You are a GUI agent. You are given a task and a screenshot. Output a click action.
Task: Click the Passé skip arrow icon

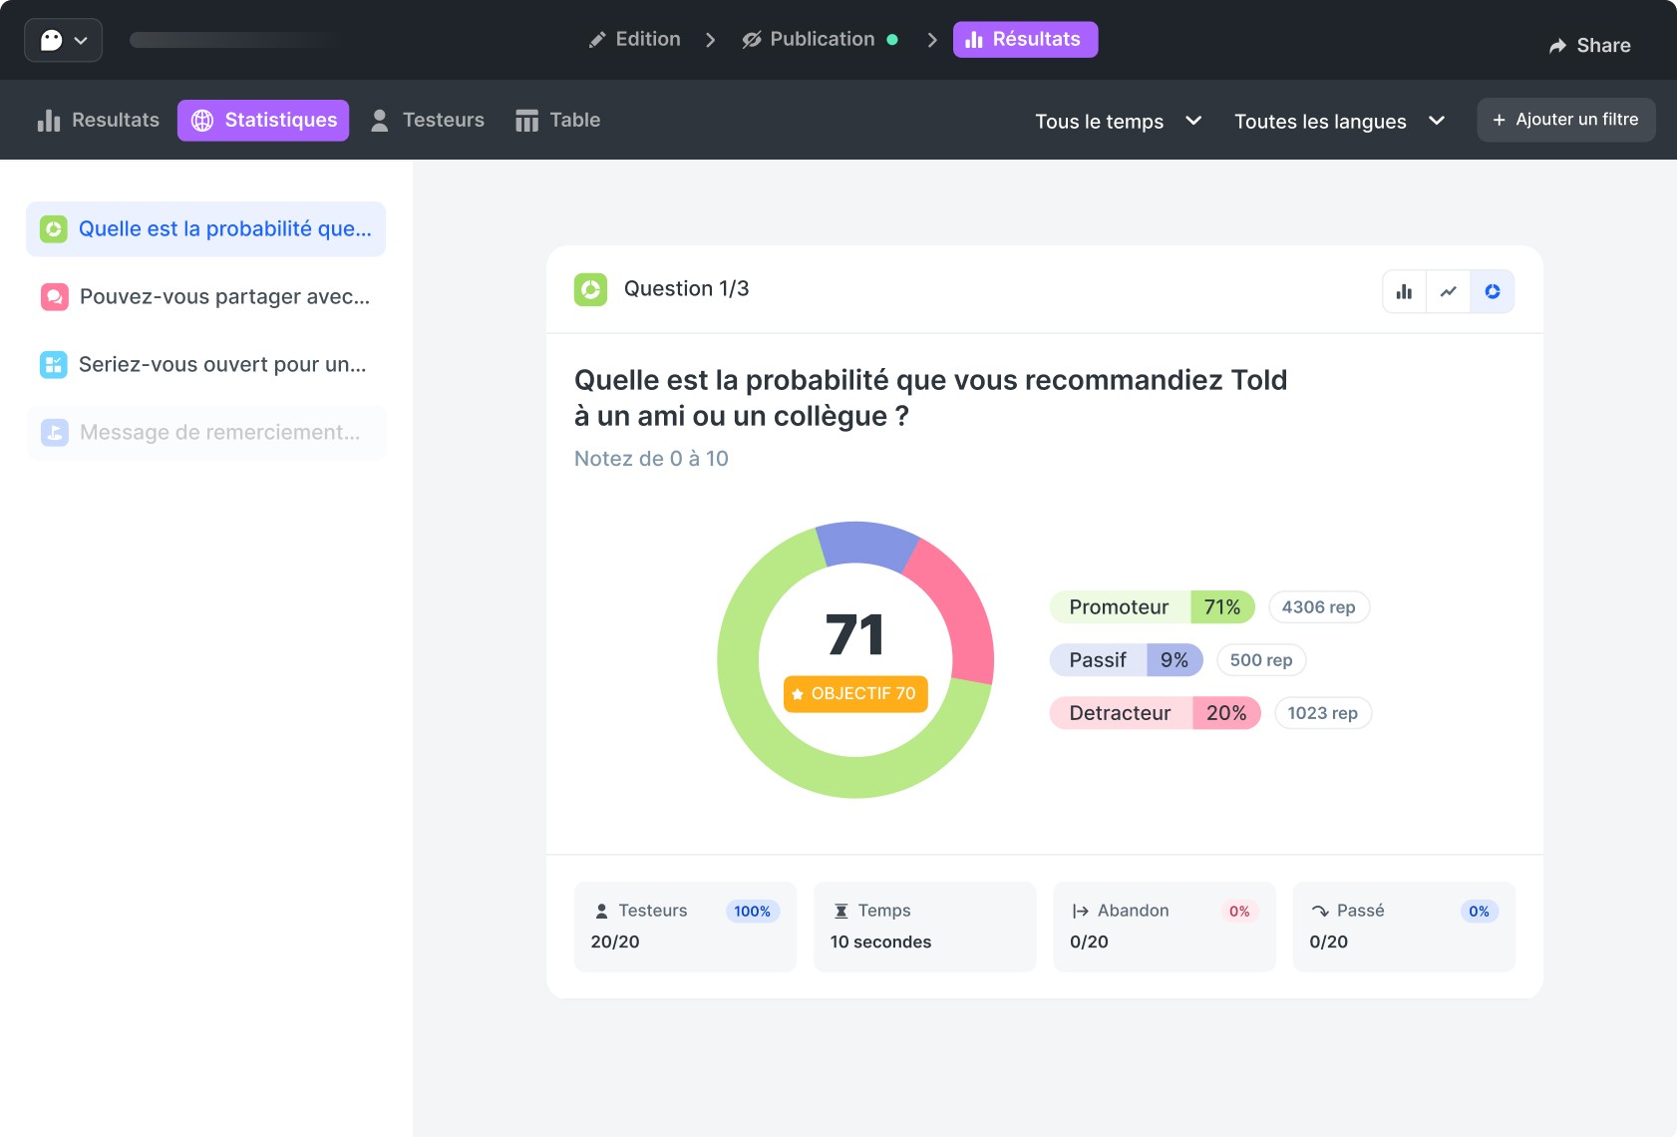(1320, 911)
